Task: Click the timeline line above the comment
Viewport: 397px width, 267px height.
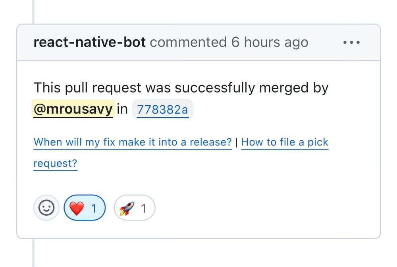Action: [x=33, y=12]
